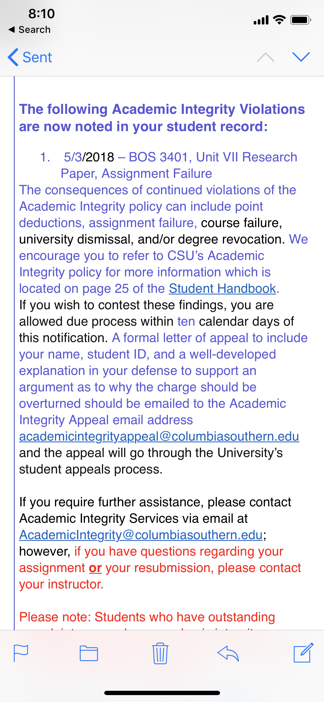This screenshot has width=324, height=702.
Task: Tap the Academic Integrity Violations heading text
Action: click(x=162, y=118)
